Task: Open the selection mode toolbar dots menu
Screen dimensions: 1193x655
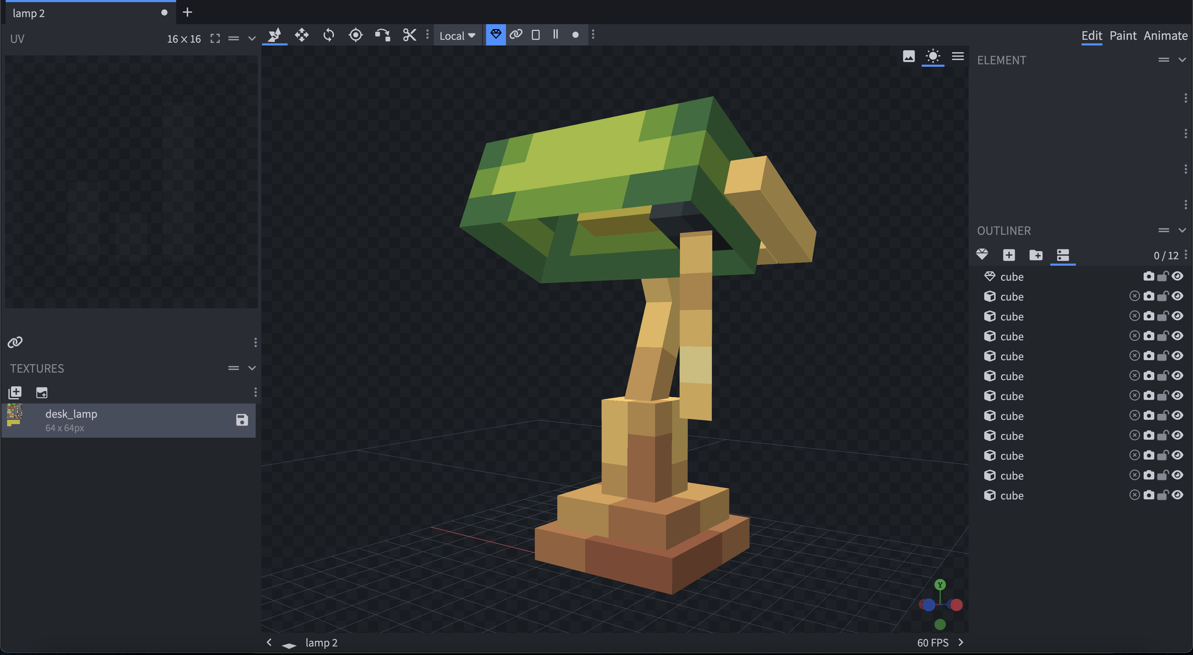Action: point(593,35)
